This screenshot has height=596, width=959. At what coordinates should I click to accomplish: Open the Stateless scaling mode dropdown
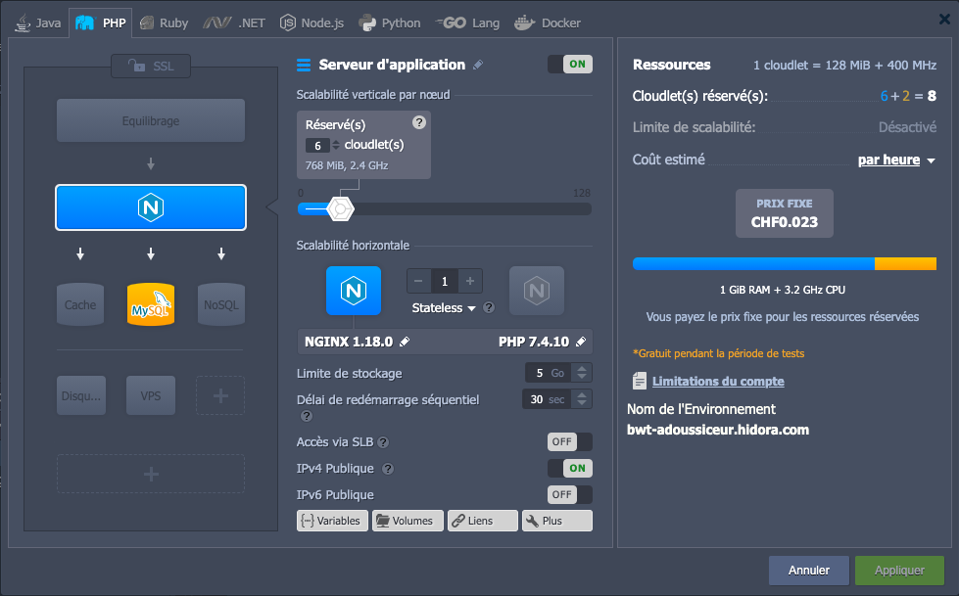(444, 308)
